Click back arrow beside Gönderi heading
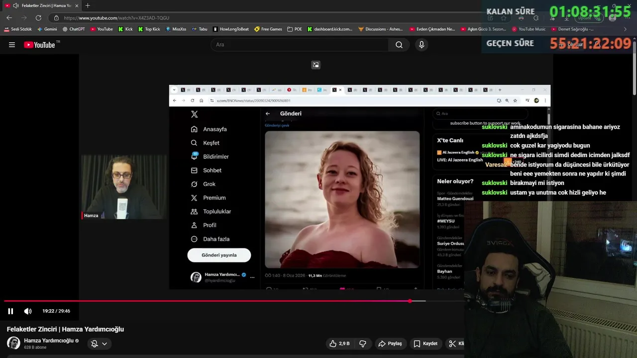Image resolution: width=637 pixels, height=358 pixels. (x=268, y=114)
